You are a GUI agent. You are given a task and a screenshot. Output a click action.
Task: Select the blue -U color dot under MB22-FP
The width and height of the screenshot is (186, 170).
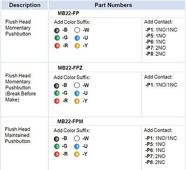[x=77, y=38]
